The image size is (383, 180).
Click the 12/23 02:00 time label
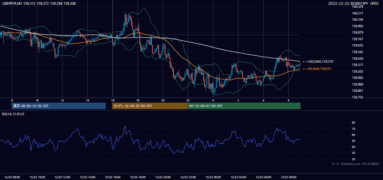239,177
